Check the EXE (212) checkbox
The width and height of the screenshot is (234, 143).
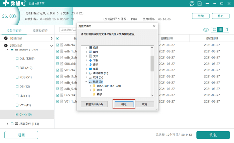17,68
